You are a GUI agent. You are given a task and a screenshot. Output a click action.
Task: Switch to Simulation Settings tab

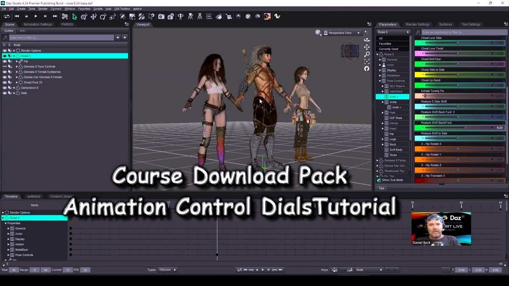coord(38,25)
